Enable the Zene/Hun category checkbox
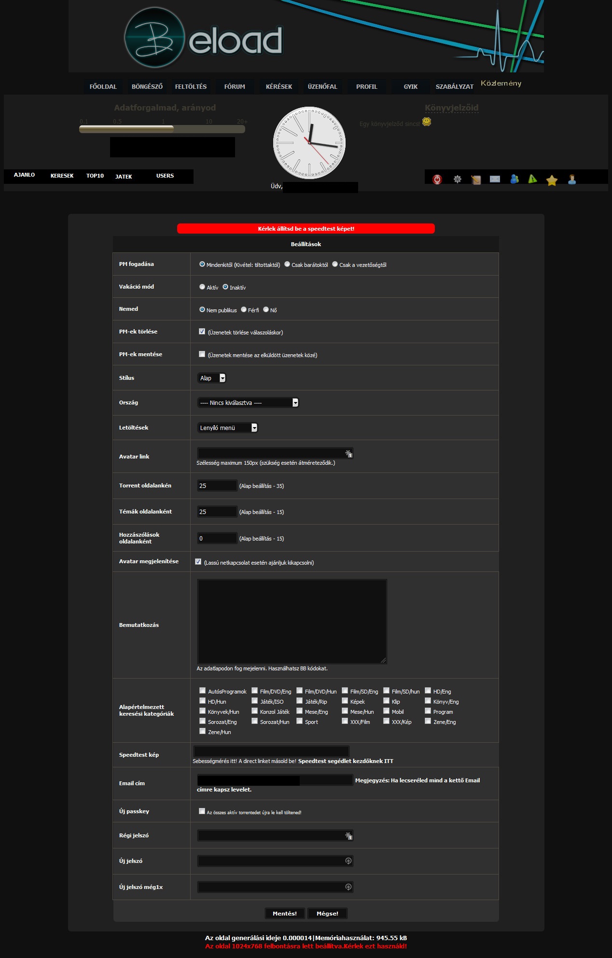 tap(203, 731)
